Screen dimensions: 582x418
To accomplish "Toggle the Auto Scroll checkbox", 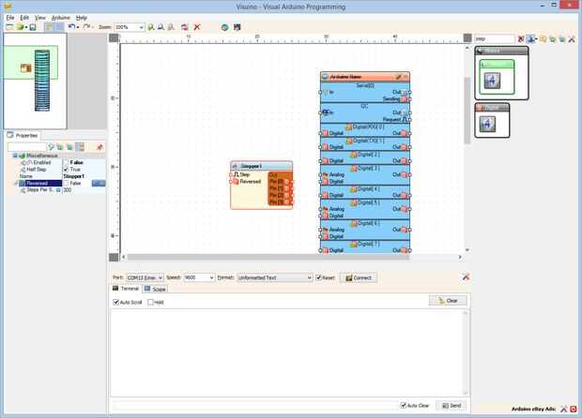I will coord(115,302).
